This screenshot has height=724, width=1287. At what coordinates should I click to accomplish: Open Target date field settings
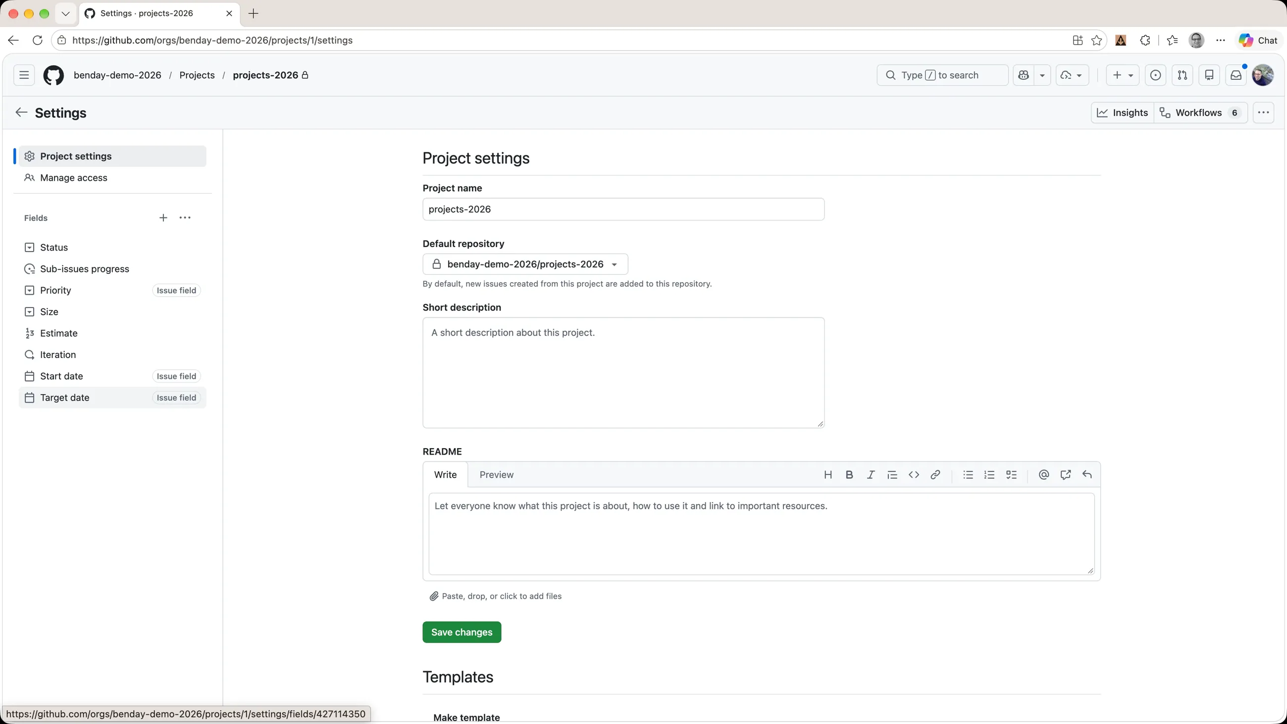(x=112, y=398)
